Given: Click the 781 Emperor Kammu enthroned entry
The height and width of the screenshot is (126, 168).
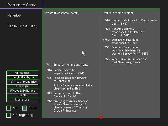Looking at the screenshot, I should 67,65.
